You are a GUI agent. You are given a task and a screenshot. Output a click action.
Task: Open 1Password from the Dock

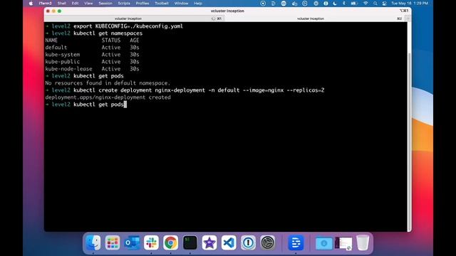coord(248,242)
